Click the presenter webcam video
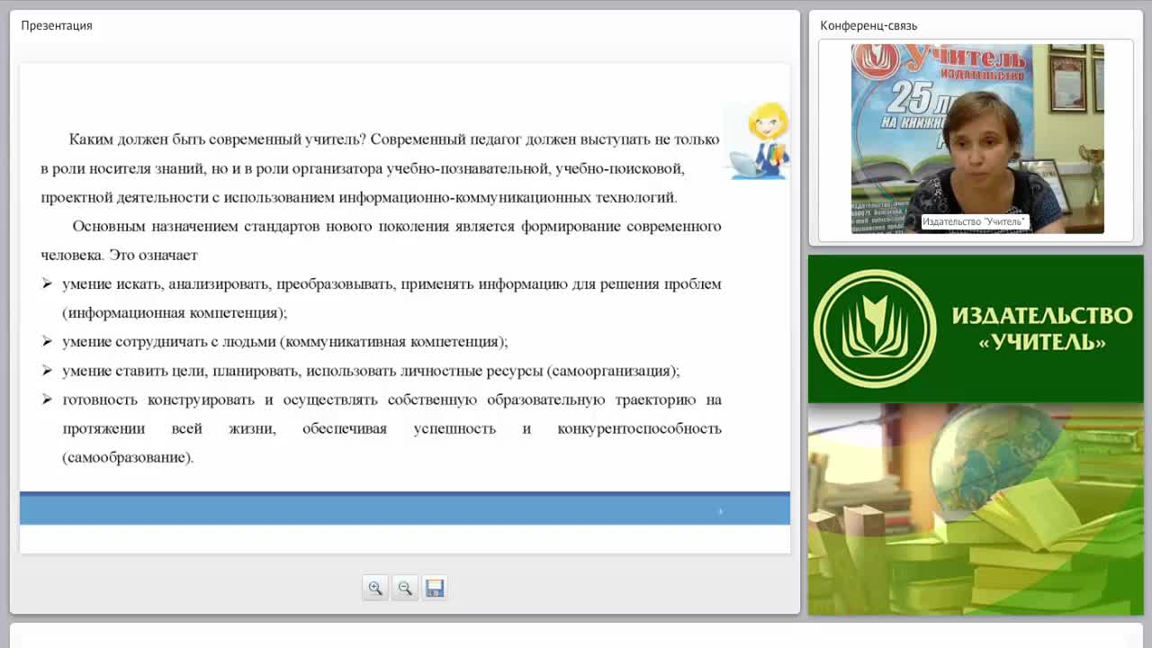The width and height of the screenshot is (1152, 648). (977, 139)
